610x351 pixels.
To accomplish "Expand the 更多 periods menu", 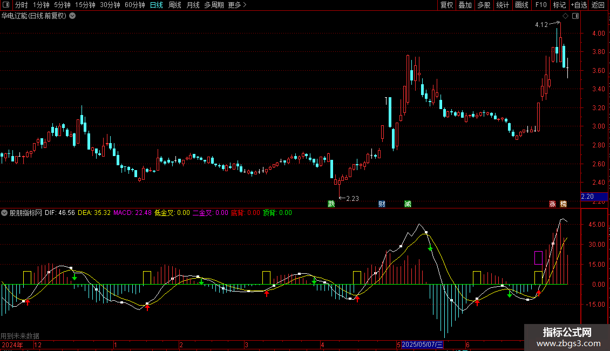I will (238, 5).
